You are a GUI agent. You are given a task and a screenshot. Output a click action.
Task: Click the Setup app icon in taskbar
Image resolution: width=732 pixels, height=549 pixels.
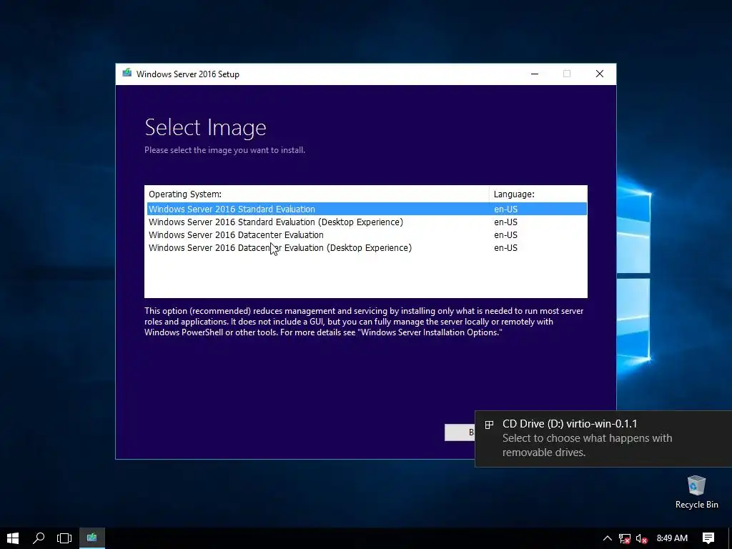92,538
